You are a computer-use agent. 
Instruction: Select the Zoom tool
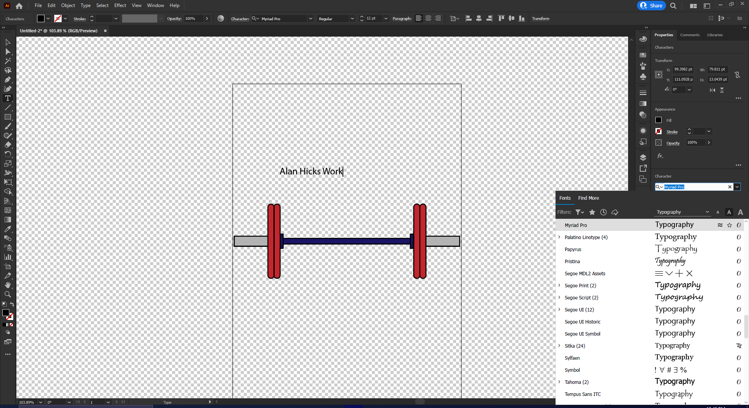click(8, 295)
